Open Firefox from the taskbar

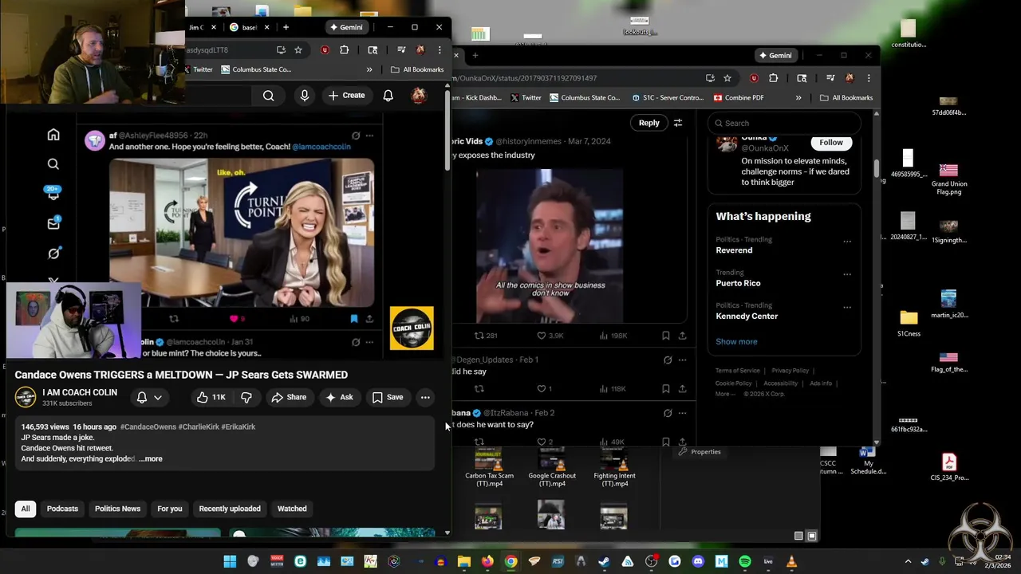[487, 561]
